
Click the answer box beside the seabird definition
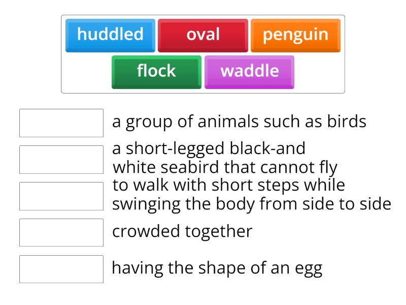click(61, 158)
